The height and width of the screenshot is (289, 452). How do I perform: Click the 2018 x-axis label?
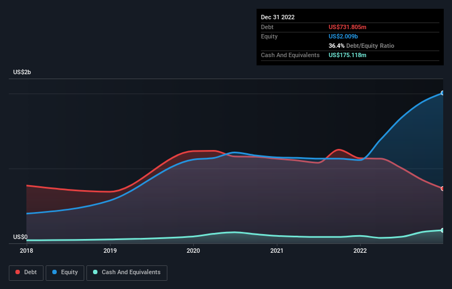click(26, 251)
